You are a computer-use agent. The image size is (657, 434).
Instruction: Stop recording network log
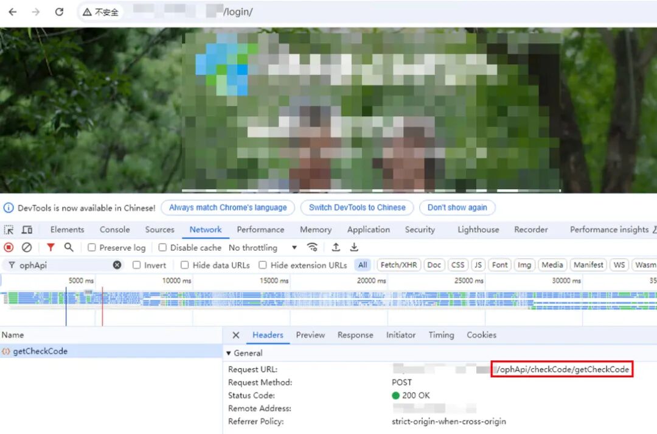click(x=9, y=247)
